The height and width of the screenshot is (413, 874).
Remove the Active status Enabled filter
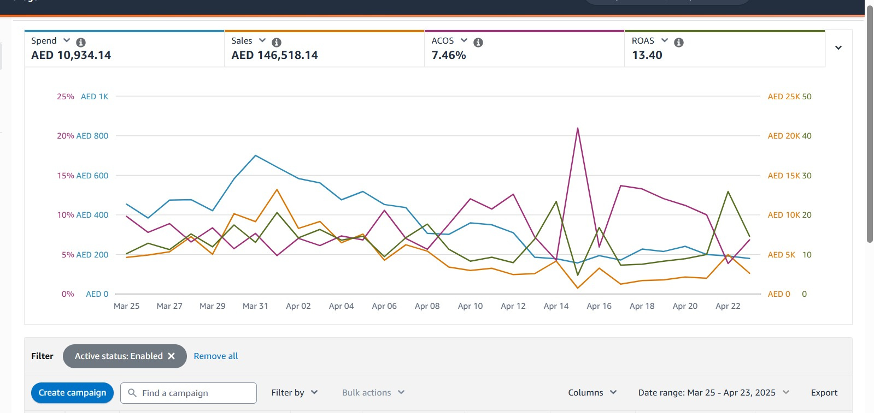[171, 356]
